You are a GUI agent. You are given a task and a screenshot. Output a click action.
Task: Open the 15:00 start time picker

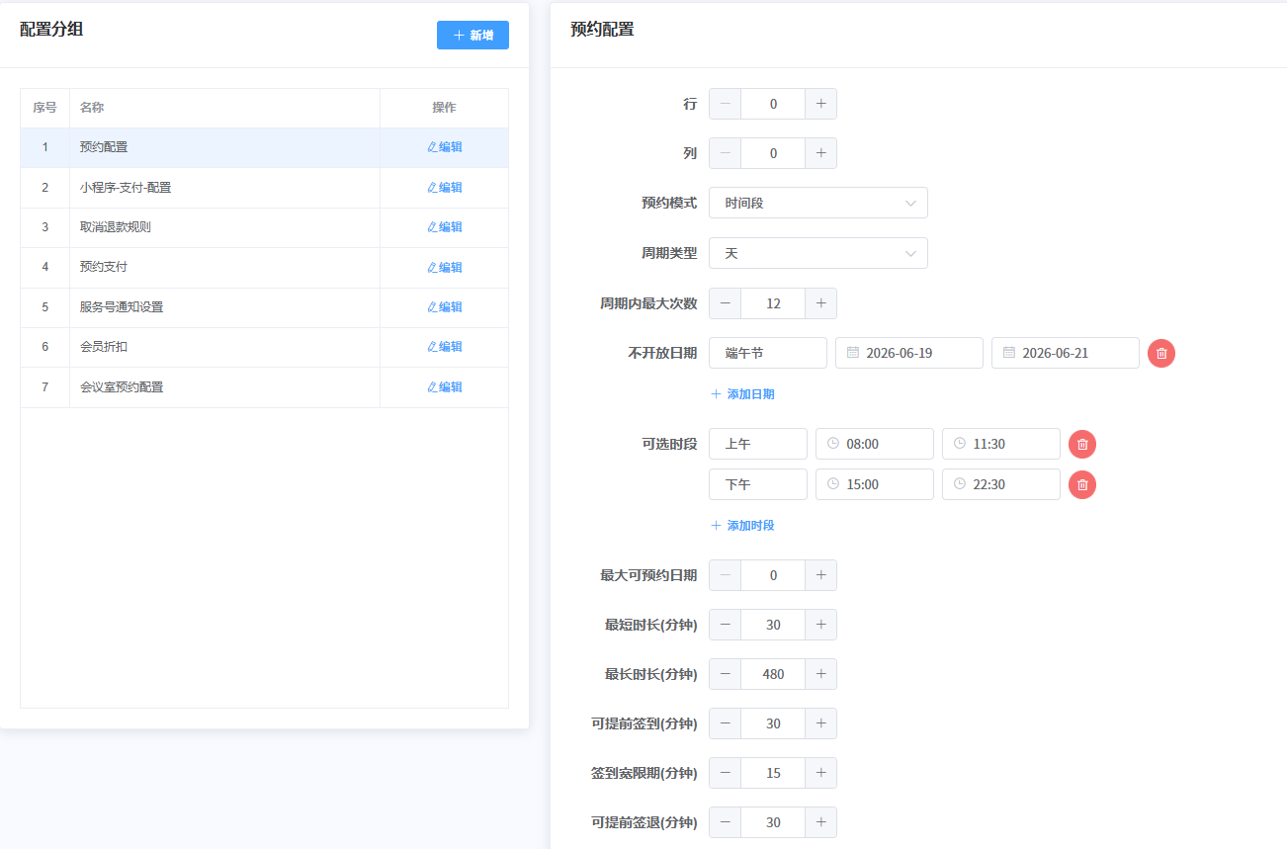click(x=875, y=484)
